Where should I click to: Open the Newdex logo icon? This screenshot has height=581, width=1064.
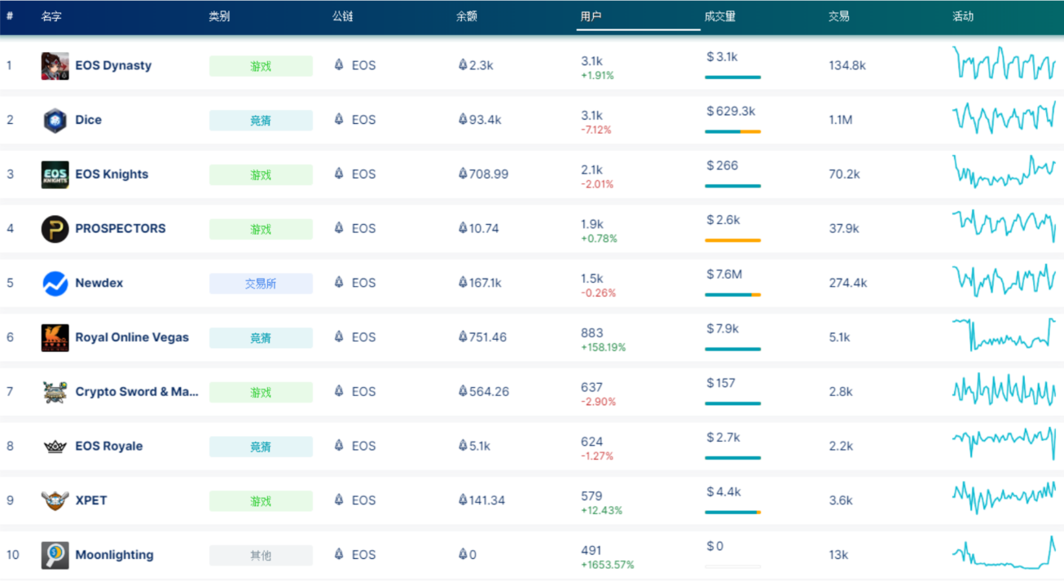pyautogui.click(x=55, y=284)
